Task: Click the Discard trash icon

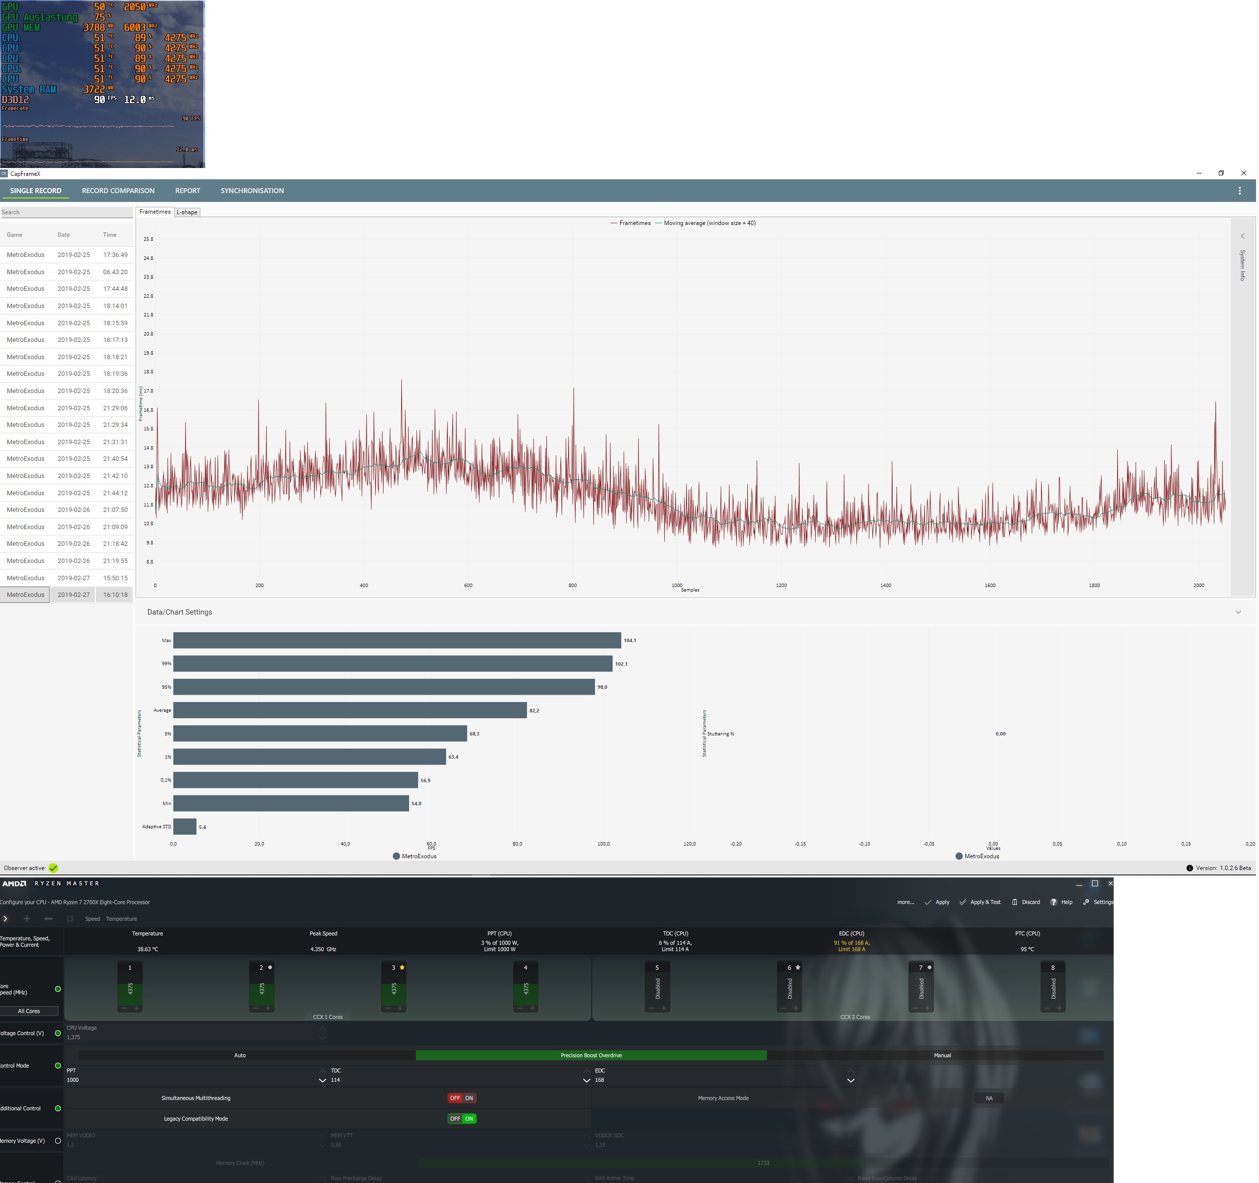Action: click(x=1014, y=902)
